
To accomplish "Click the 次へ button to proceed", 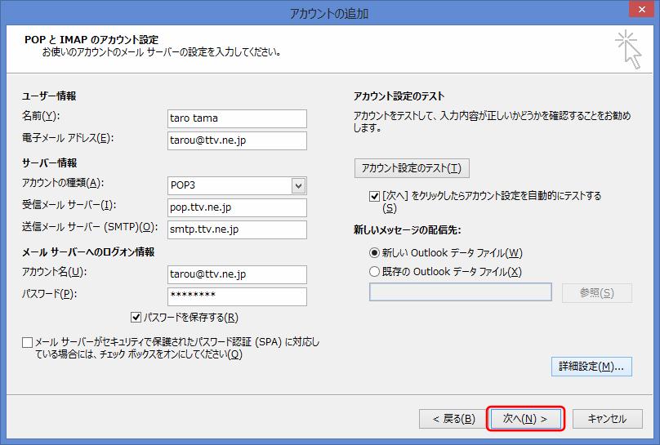I will click(526, 419).
